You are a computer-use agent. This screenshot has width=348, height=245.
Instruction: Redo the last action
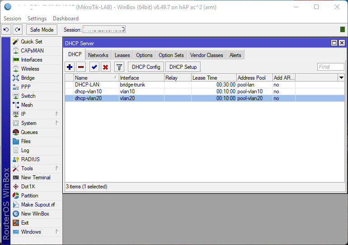(x=18, y=30)
